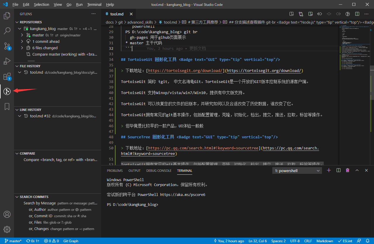Open the Explorer view in activity bar

tap(7, 15)
